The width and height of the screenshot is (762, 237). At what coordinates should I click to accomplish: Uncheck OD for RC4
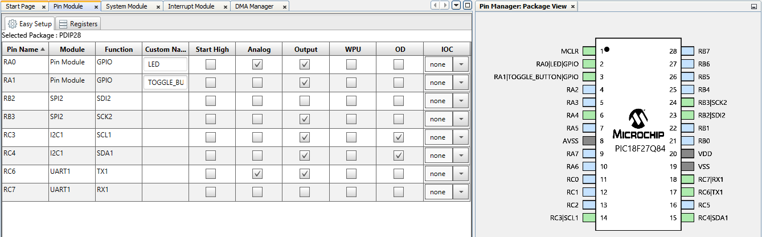coord(399,156)
